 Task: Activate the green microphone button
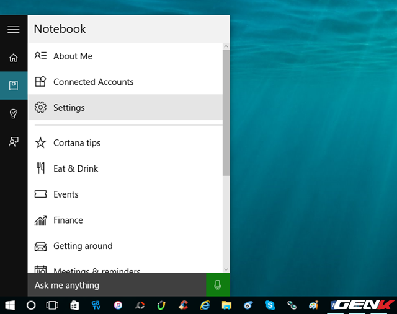click(218, 285)
